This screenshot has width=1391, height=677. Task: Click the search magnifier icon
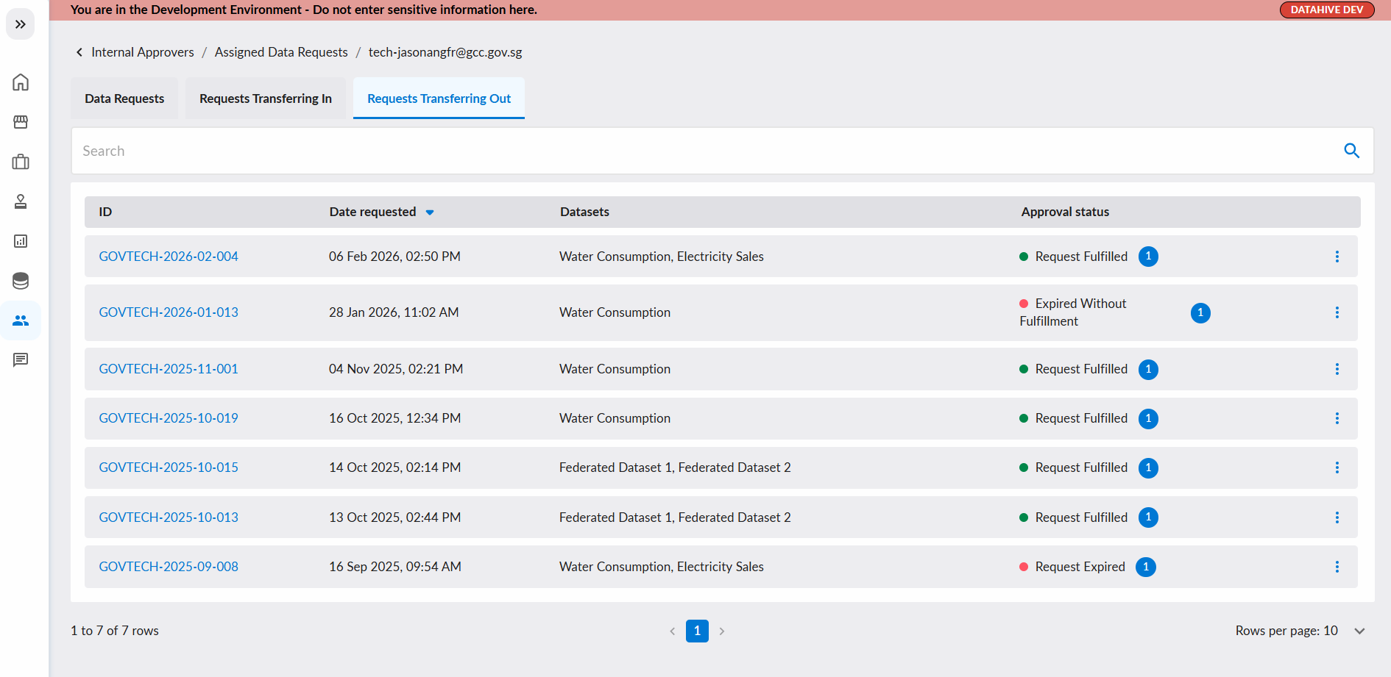[x=1351, y=151]
